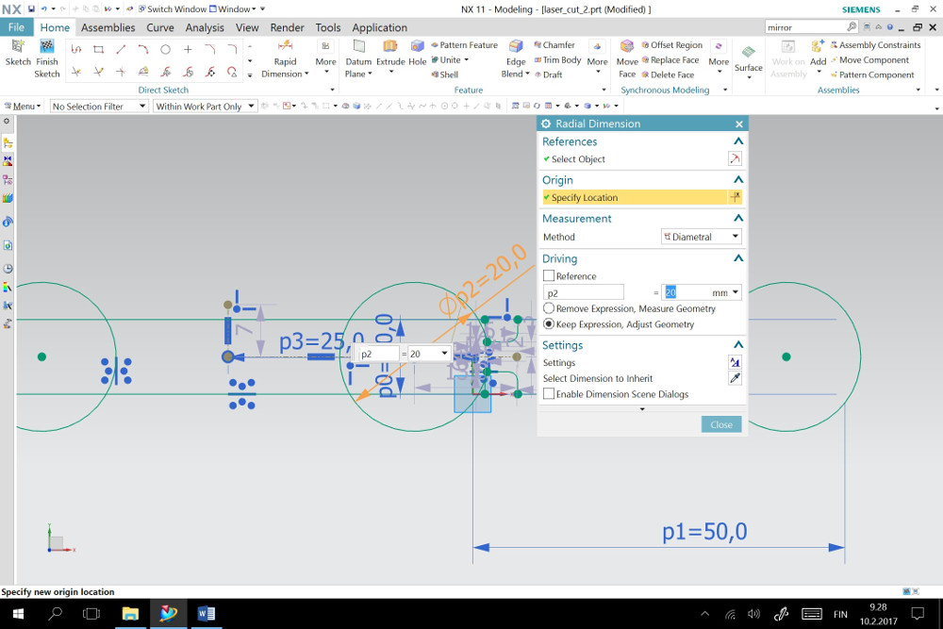
Task: Select the Extrude tool
Action: [389, 53]
